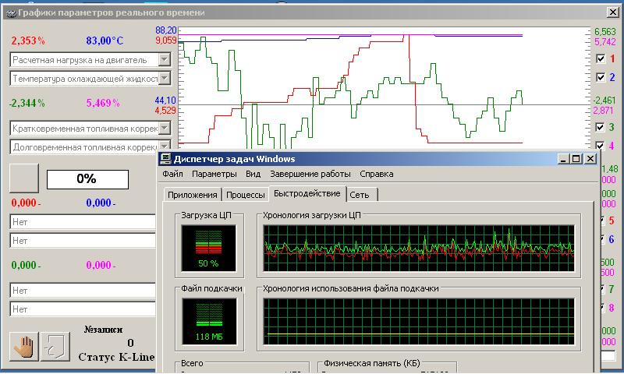Uncheck graph channel 1 checkbox
The height and width of the screenshot is (374, 624).
pos(600,58)
